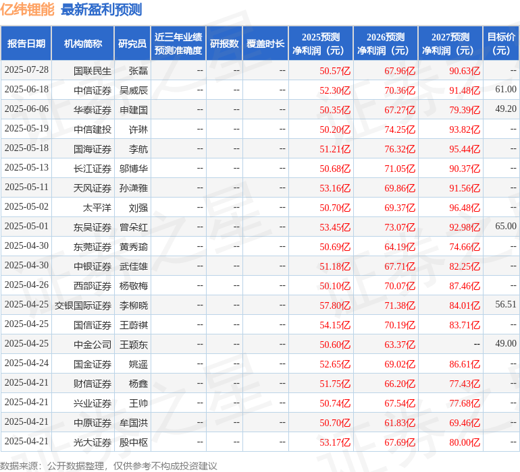Click analyst name 邬博华
Screen dimensions: 520x472
point(134,169)
